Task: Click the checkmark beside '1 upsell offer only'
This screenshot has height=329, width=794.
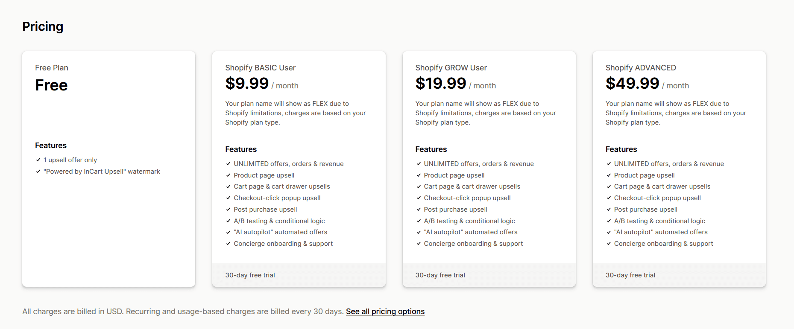Action: click(x=38, y=160)
